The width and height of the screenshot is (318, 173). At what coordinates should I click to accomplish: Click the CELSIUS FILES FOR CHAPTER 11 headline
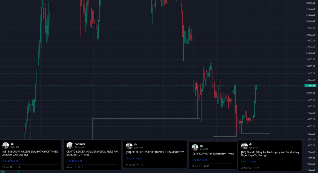pyautogui.click(x=155, y=152)
